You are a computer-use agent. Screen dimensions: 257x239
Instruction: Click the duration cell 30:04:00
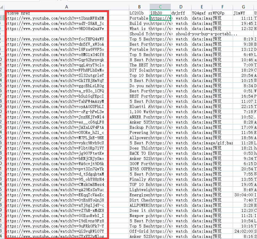[243, 195]
